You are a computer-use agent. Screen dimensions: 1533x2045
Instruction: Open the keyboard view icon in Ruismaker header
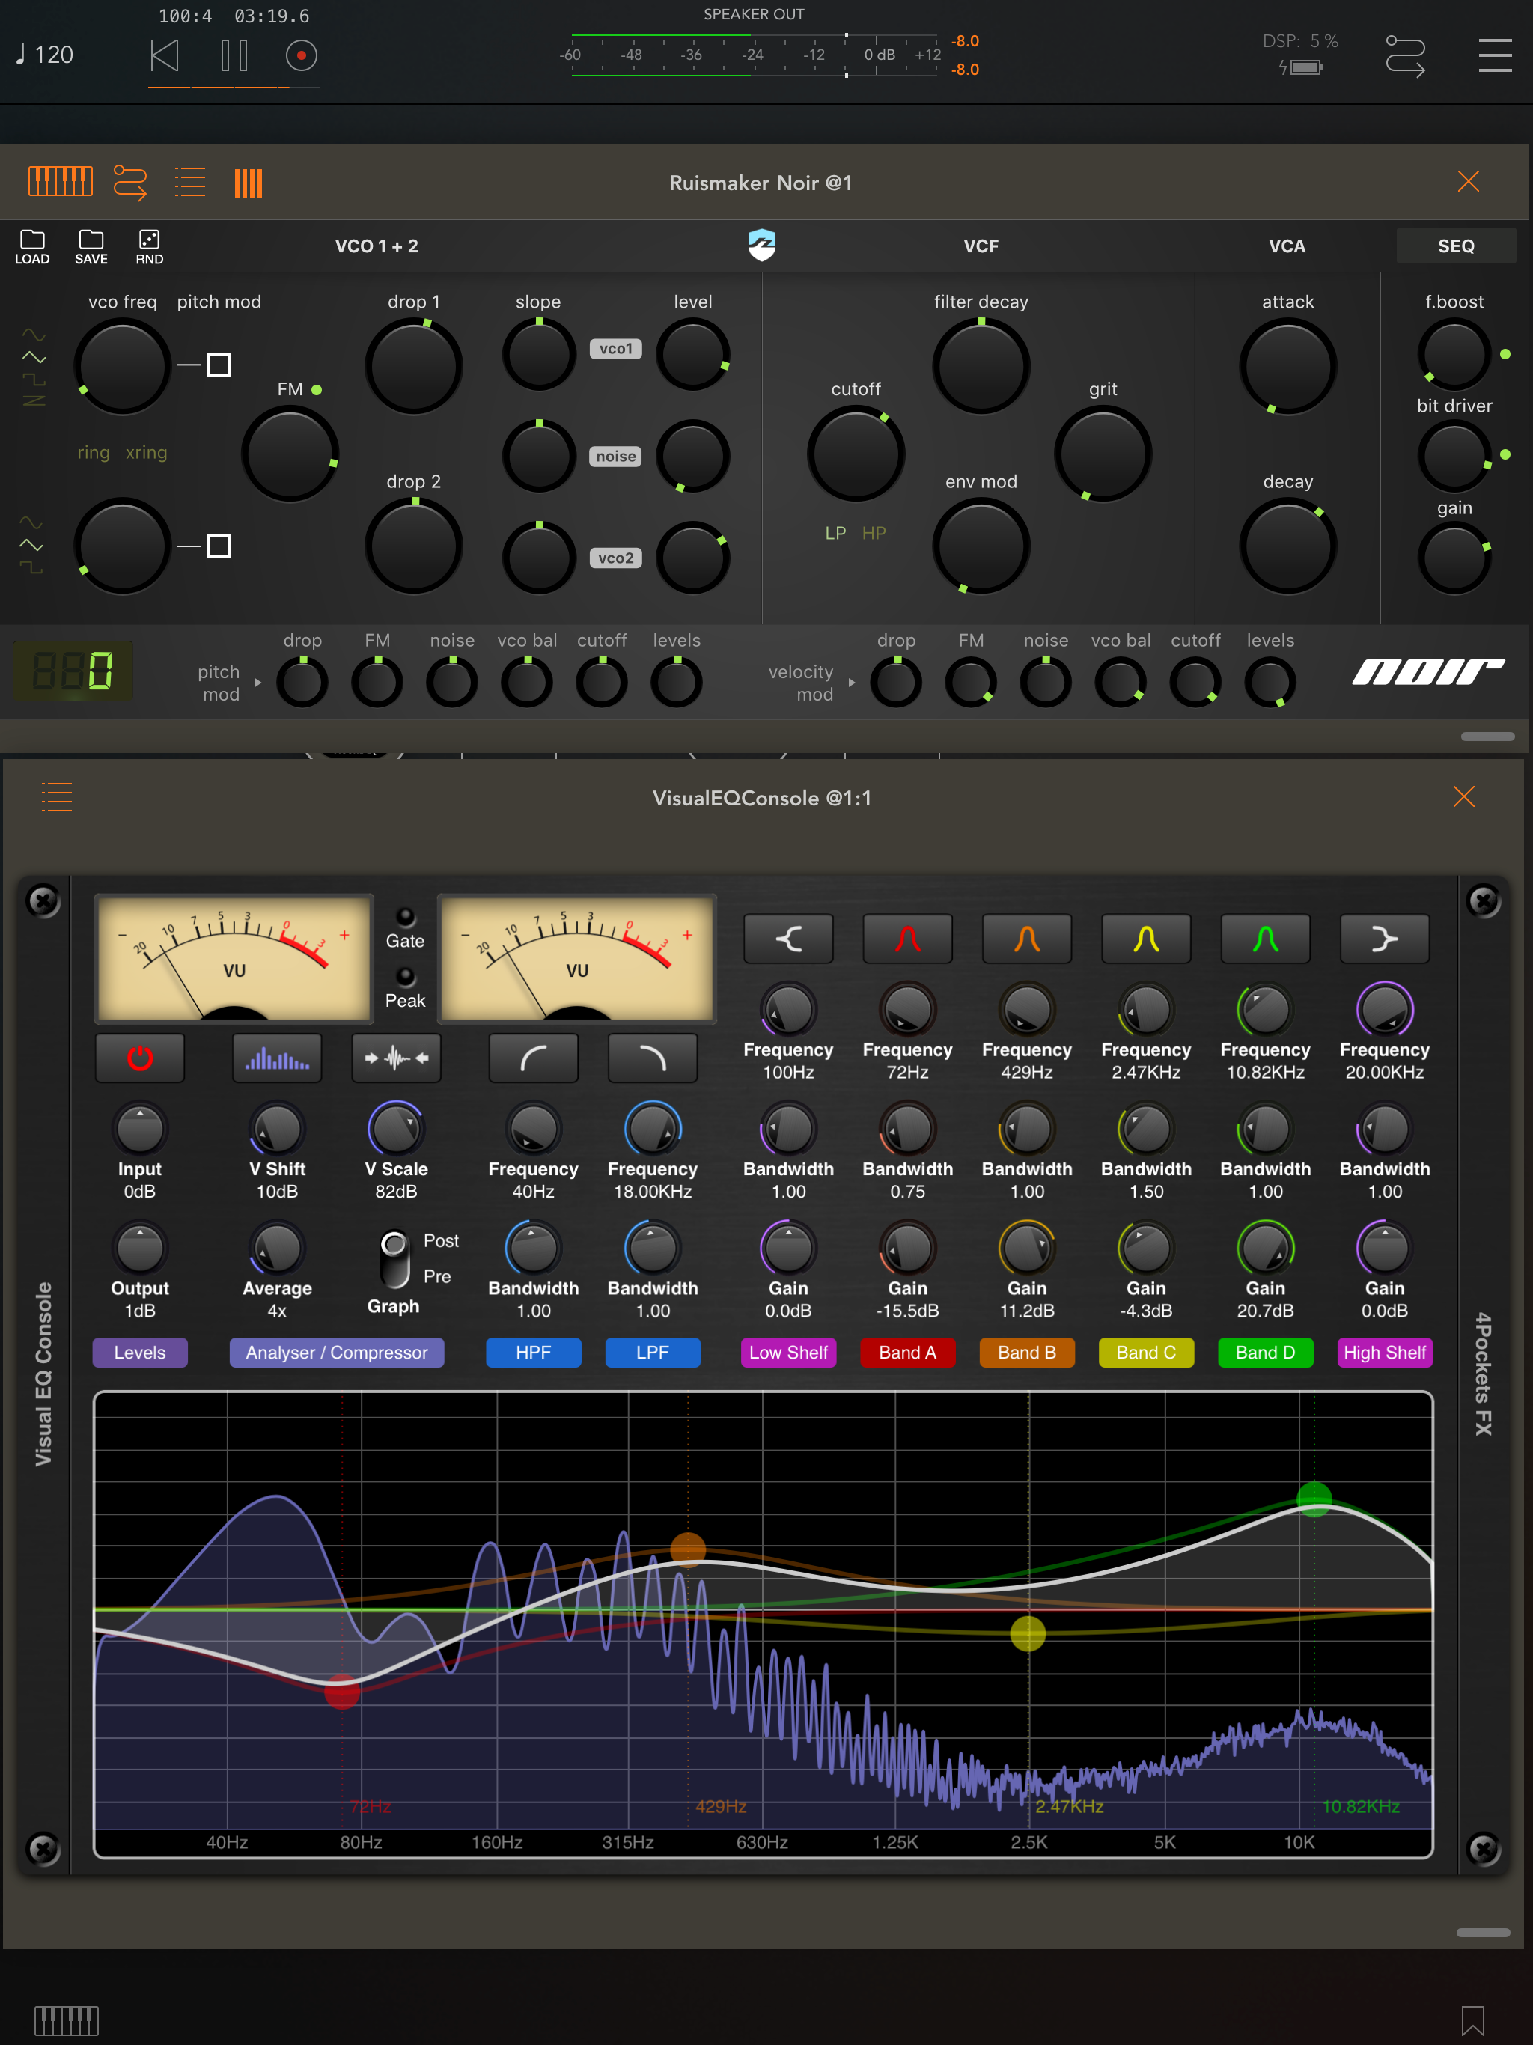coord(60,181)
